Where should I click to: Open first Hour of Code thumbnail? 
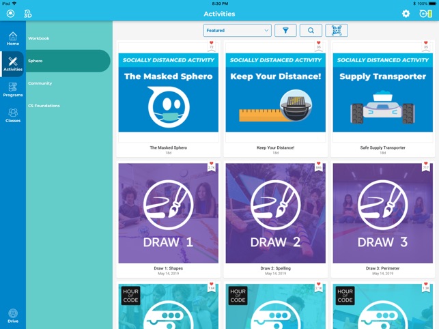point(168,306)
